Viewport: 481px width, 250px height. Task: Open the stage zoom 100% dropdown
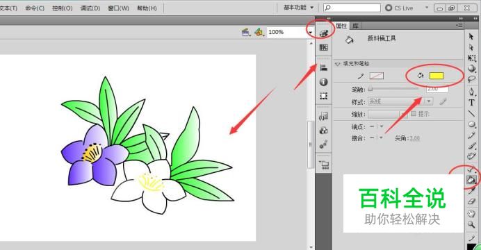point(311,32)
